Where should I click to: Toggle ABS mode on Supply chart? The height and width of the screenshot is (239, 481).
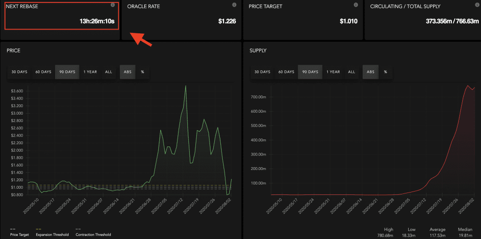click(x=370, y=72)
